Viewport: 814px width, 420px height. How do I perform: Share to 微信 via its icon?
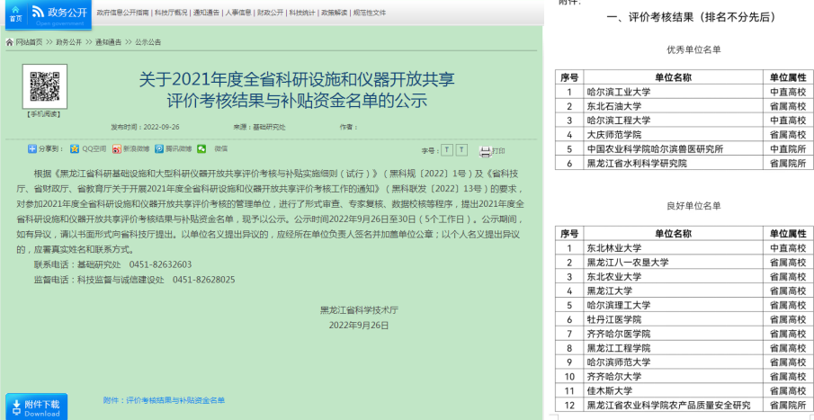(x=202, y=148)
